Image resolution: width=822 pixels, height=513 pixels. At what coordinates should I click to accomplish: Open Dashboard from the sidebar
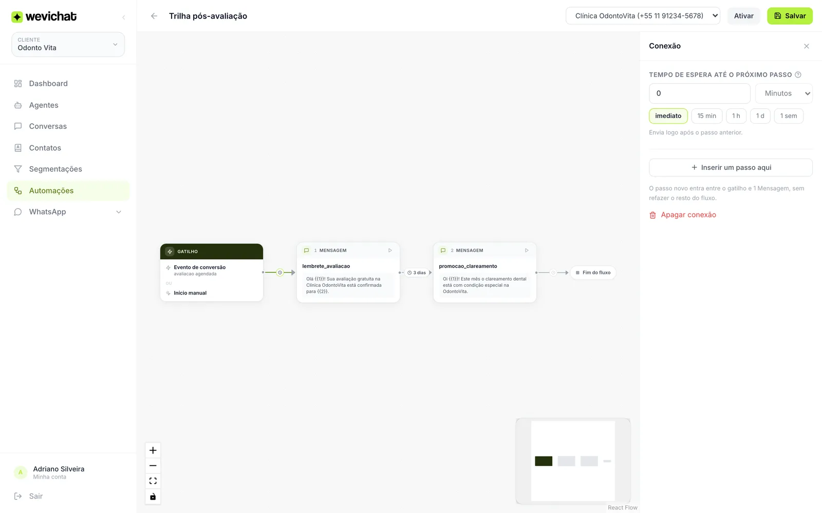coord(68,84)
